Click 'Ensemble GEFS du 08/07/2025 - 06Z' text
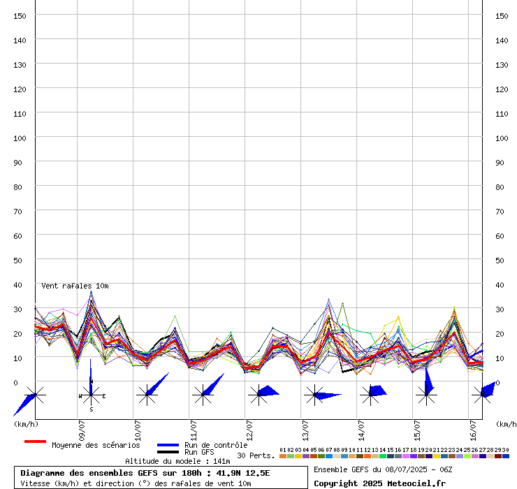517x489 pixels. point(383,469)
